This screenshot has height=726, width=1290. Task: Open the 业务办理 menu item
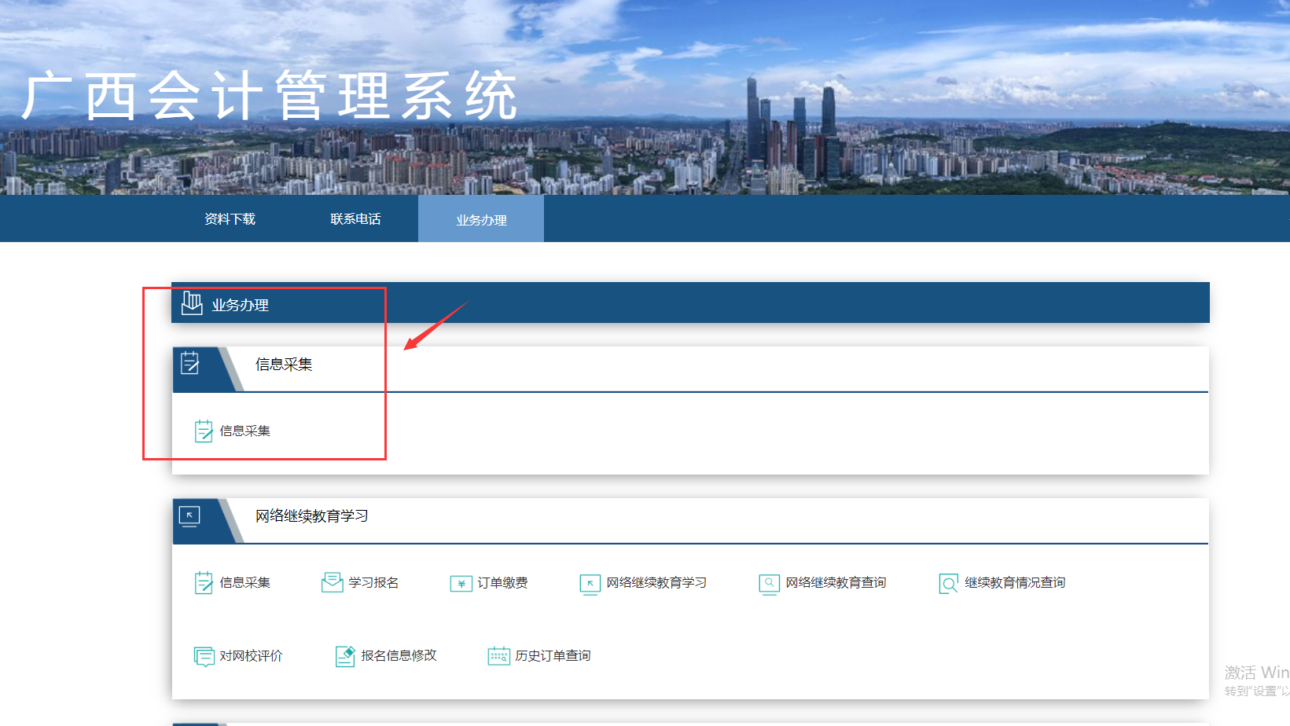click(480, 218)
